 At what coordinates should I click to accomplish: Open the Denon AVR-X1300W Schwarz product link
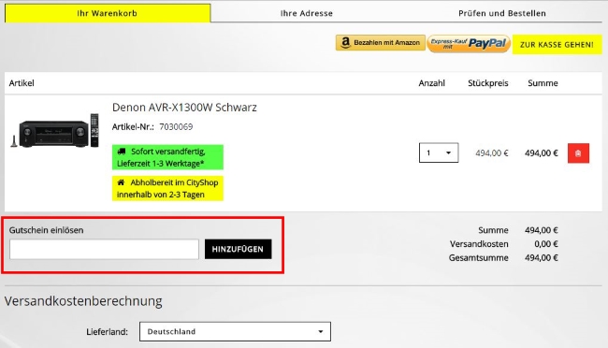point(184,108)
